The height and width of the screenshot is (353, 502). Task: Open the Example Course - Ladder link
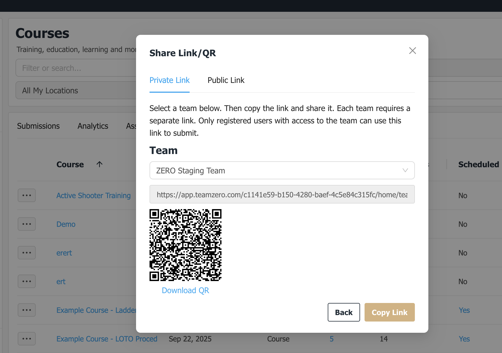point(96,310)
